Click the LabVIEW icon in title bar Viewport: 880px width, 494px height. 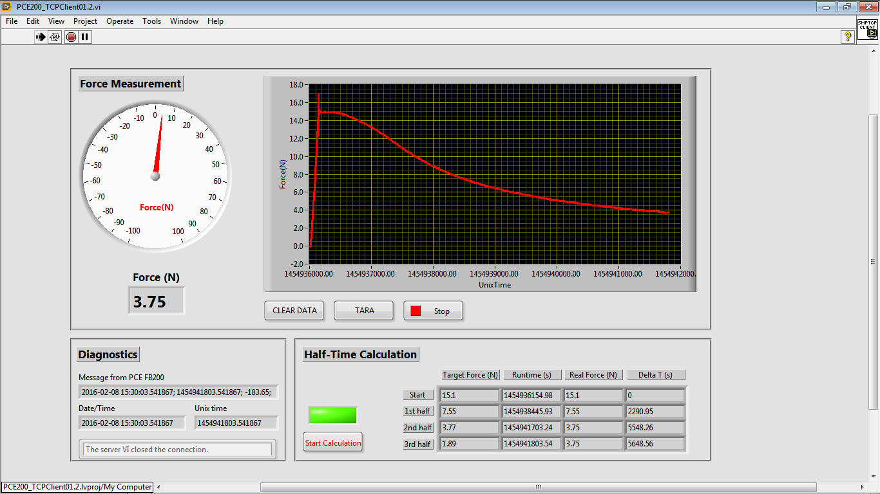[x=7, y=6]
